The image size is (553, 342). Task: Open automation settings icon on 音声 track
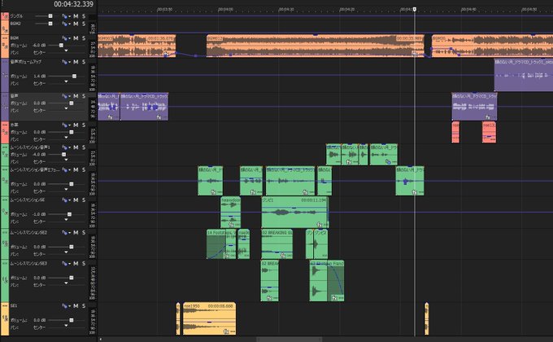[x=64, y=96]
